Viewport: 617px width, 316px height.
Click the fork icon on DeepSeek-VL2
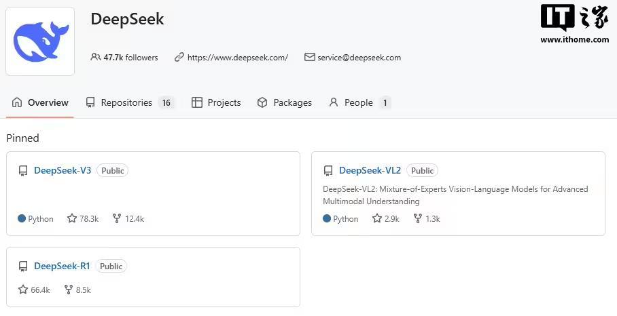[x=417, y=218]
